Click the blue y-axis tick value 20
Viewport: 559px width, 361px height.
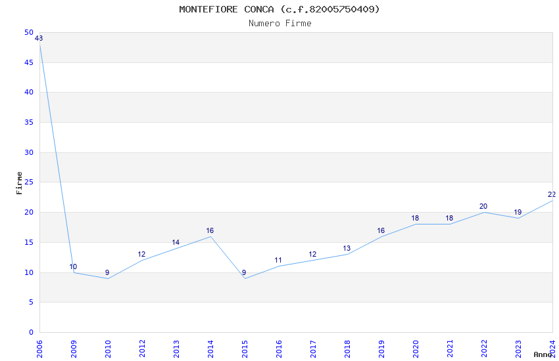click(29, 212)
